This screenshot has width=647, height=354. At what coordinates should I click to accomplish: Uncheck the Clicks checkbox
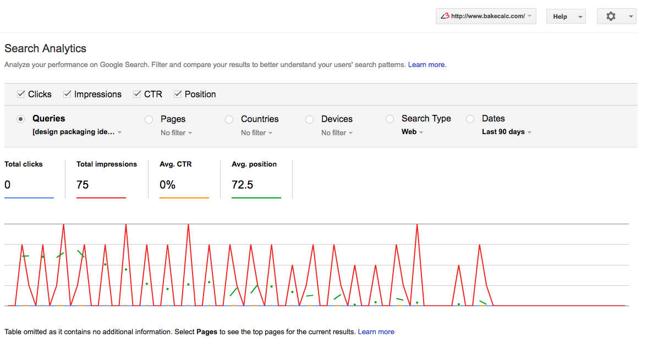click(21, 94)
